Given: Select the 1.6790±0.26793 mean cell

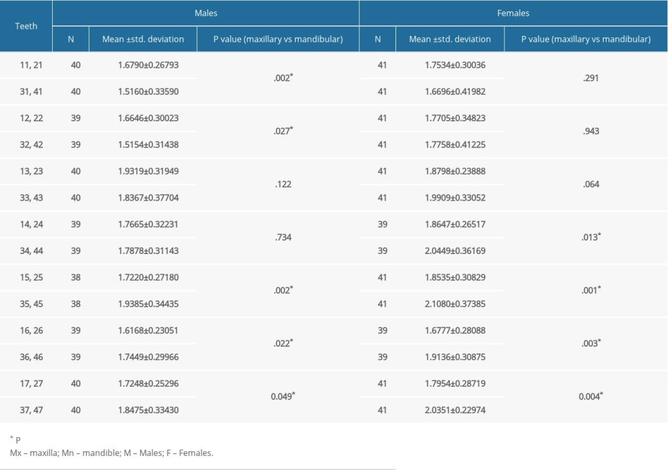Looking at the screenshot, I should (143, 65).
